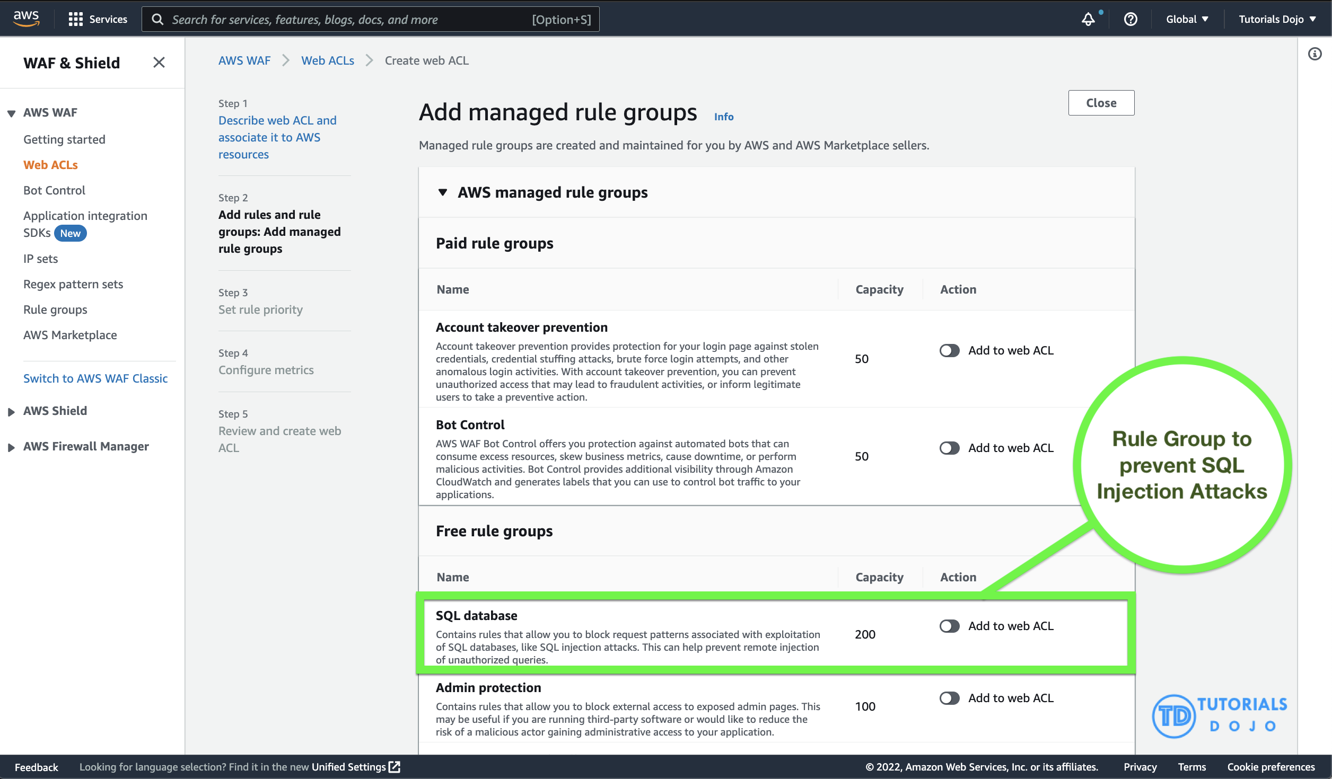This screenshot has width=1332, height=779.
Task: Click the Paid rule groups heading
Action: [494, 243]
